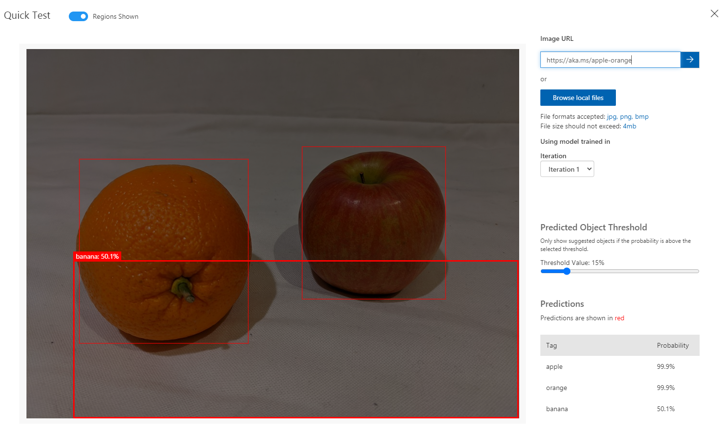728x440 pixels.
Task: Select Iteration 1 from the iteration selector
Action: point(567,169)
